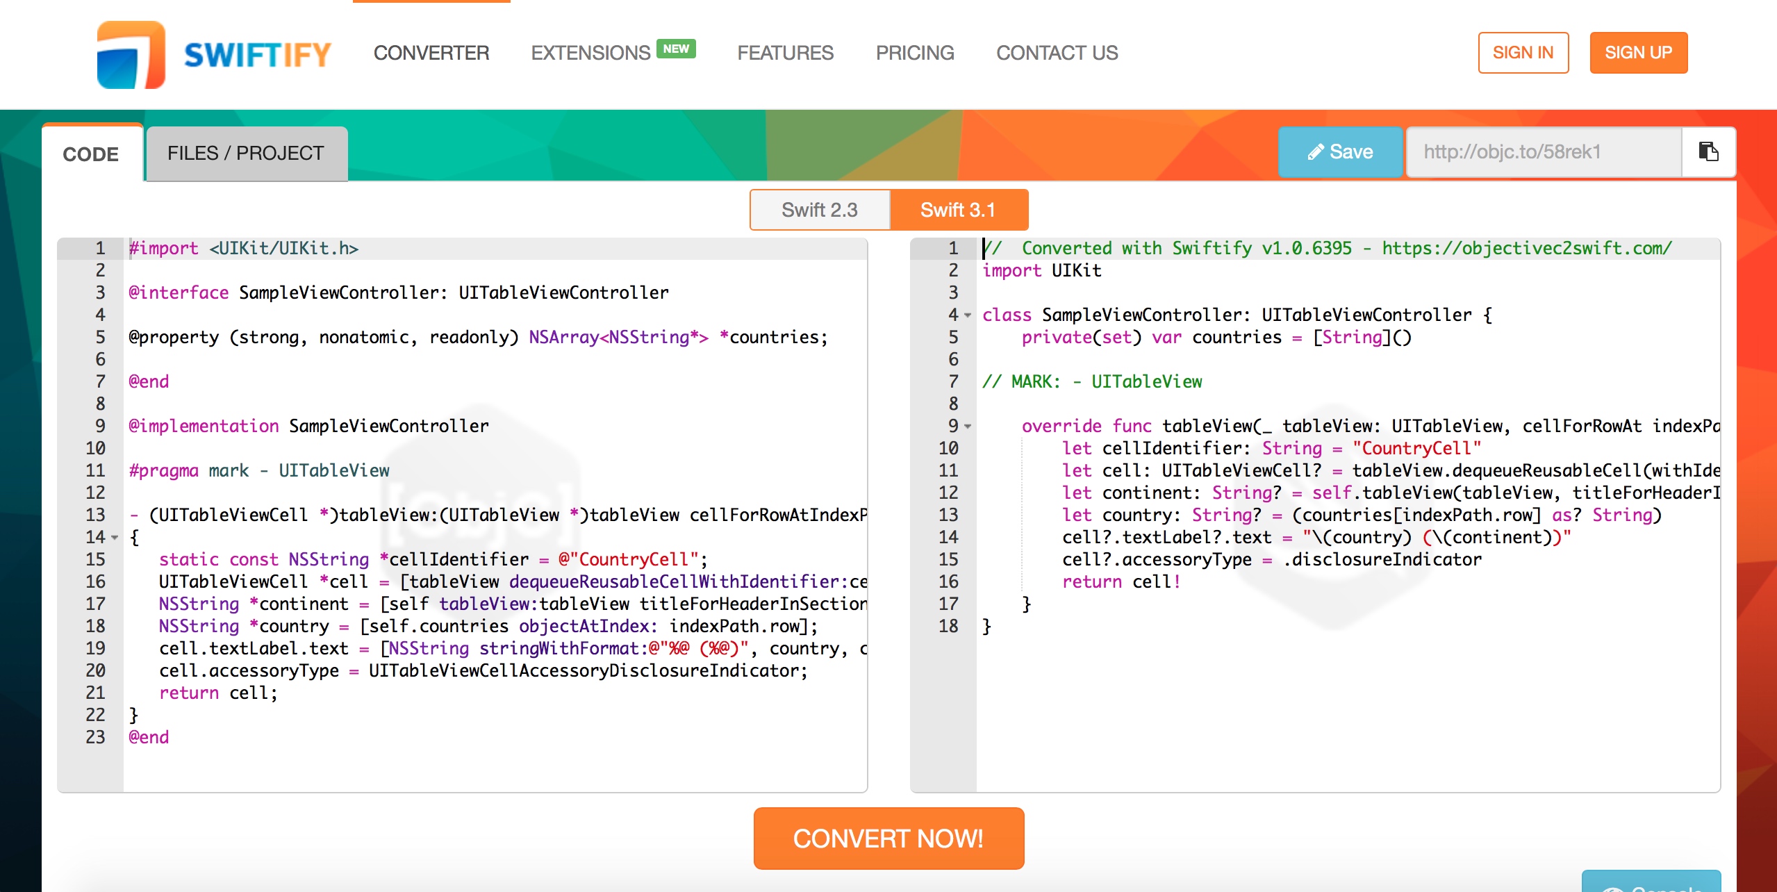Click the '// MARK: - UITableView' line
This screenshot has height=892, width=1777.
1092,381
